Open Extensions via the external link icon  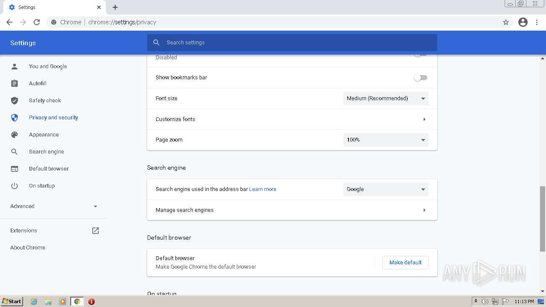tap(96, 231)
